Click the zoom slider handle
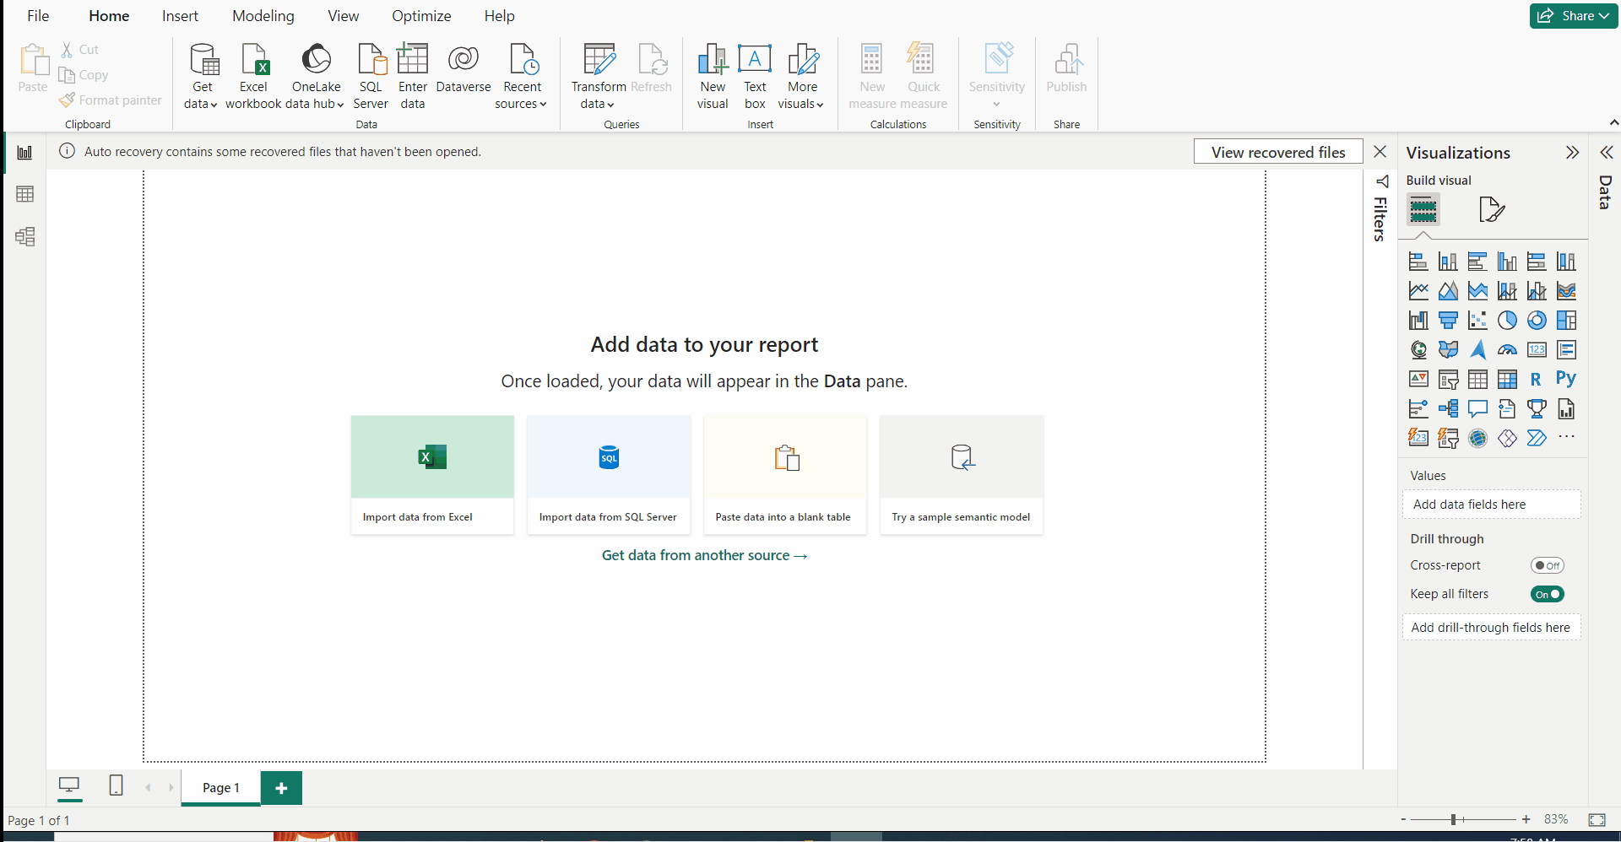 (1453, 819)
